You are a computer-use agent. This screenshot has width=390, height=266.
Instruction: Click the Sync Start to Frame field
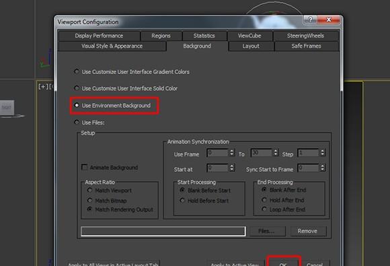point(309,168)
